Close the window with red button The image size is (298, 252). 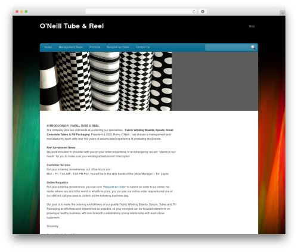coord(17,11)
